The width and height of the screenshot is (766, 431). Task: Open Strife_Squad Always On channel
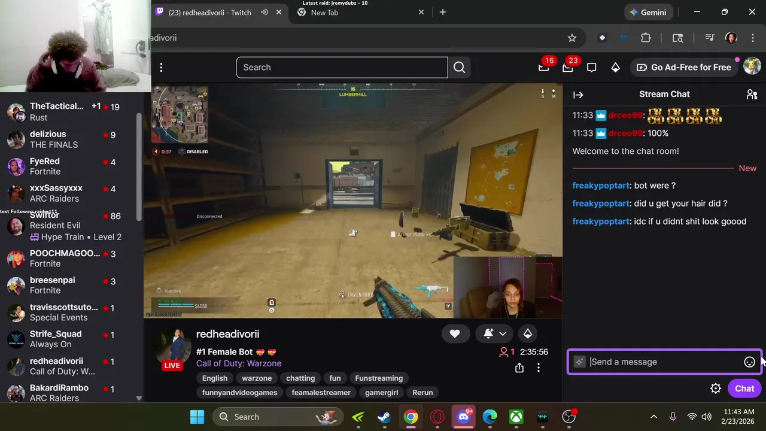pos(71,339)
